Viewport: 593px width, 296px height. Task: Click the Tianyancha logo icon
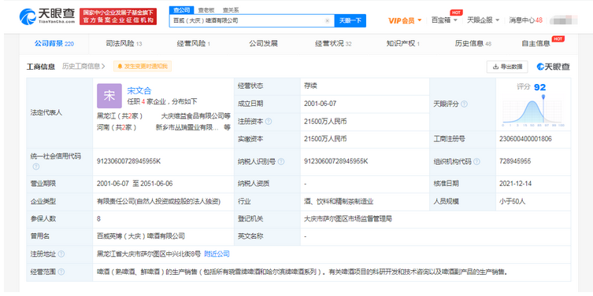28,16
